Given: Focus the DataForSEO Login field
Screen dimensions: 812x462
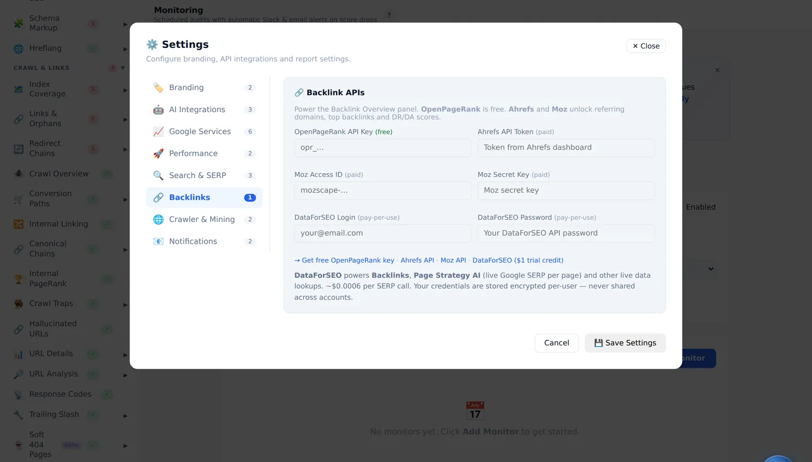Looking at the screenshot, I should coord(383,233).
